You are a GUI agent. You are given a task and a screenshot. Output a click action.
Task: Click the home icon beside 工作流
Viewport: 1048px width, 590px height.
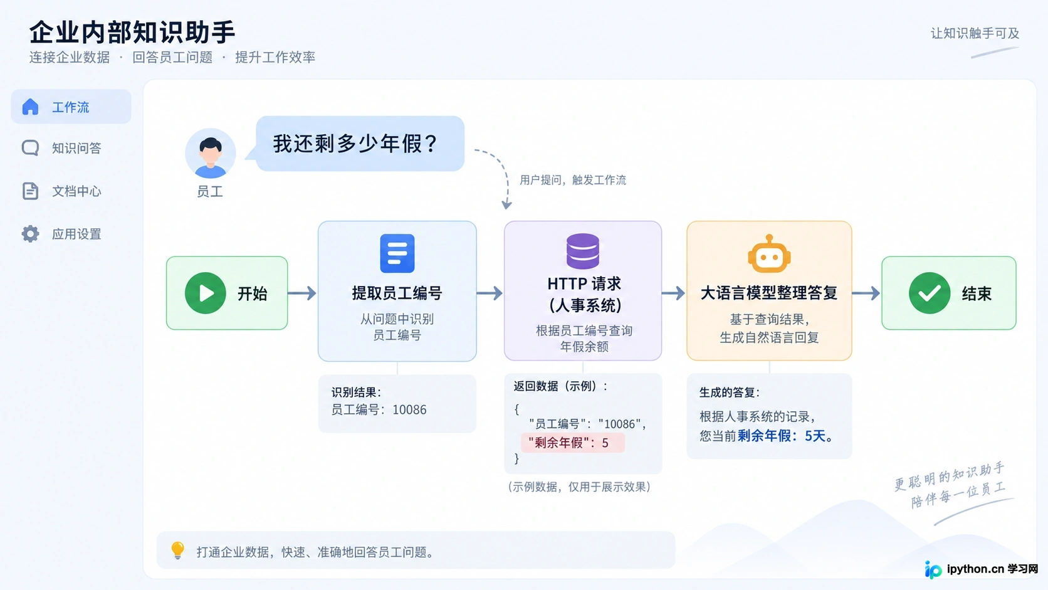click(x=30, y=107)
